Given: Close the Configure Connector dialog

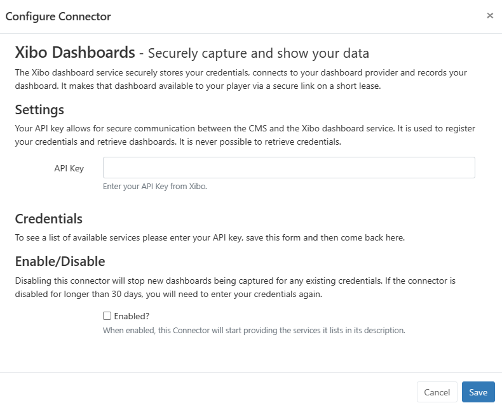Looking at the screenshot, I should point(490,16).
